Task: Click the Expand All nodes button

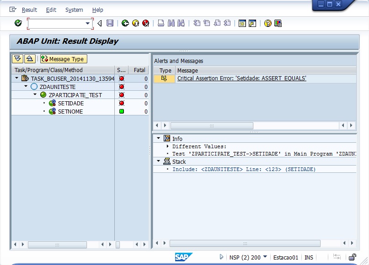Action: pos(18,59)
